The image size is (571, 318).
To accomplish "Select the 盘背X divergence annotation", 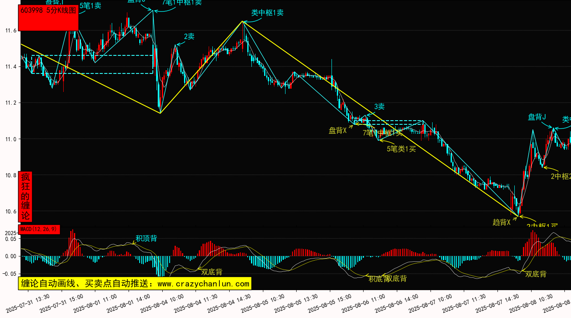I will click(338, 130).
